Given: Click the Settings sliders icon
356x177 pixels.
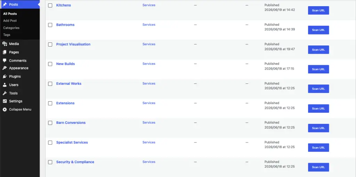Looking at the screenshot, I should 5,101.
